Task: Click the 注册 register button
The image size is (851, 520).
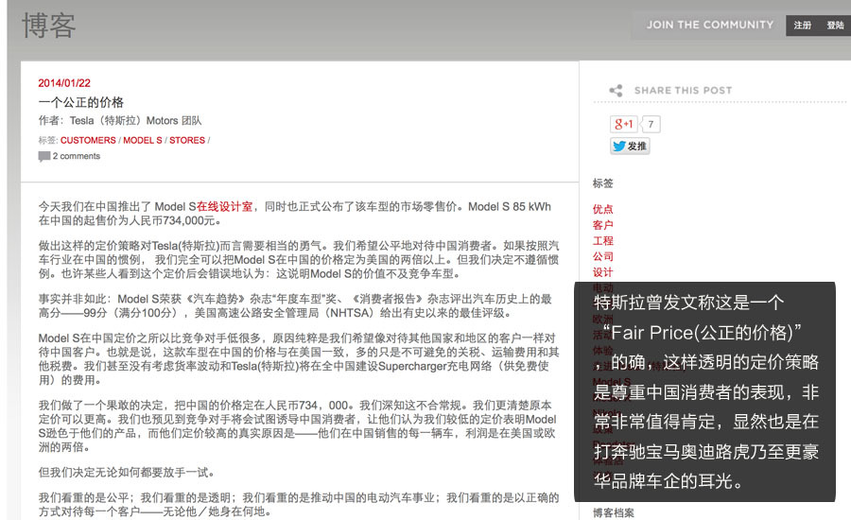Action: click(x=802, y=25)
